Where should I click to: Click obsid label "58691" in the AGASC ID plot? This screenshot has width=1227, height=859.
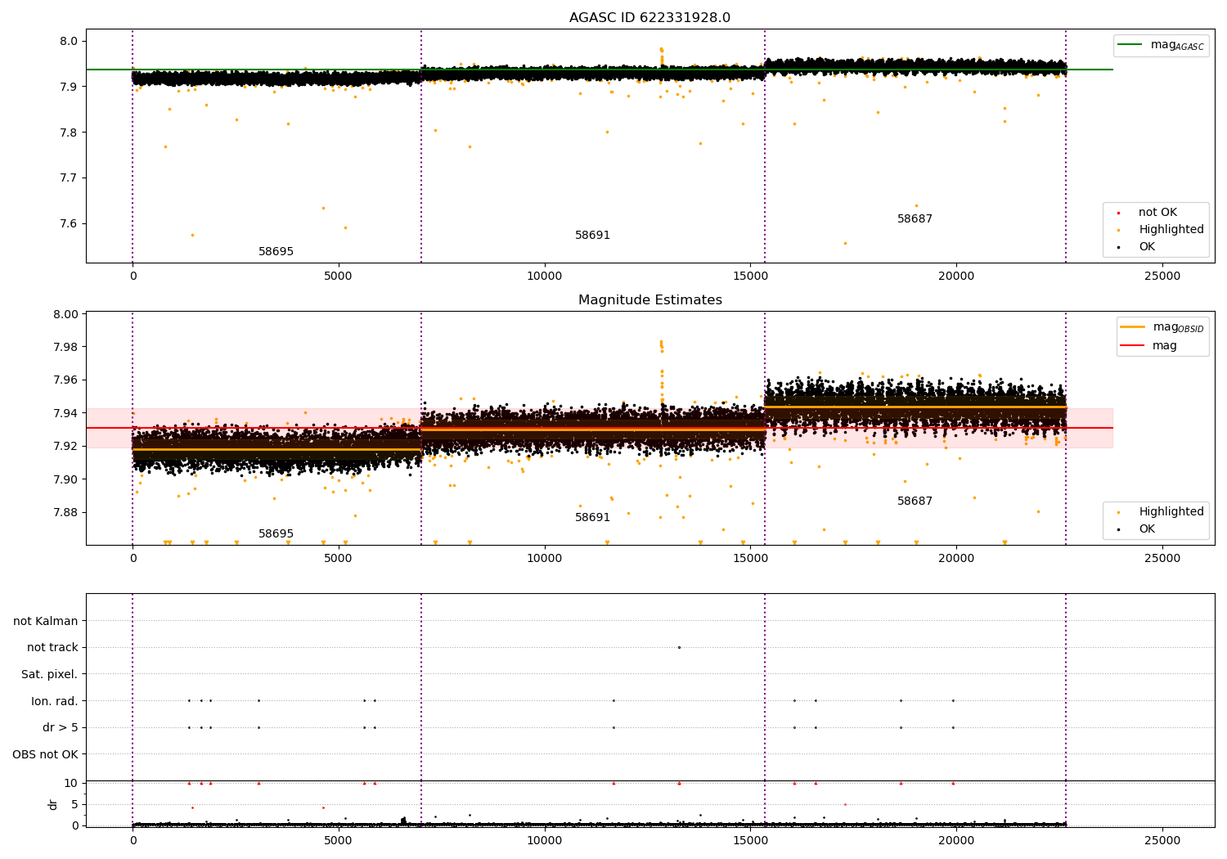[x=592, y=236]
